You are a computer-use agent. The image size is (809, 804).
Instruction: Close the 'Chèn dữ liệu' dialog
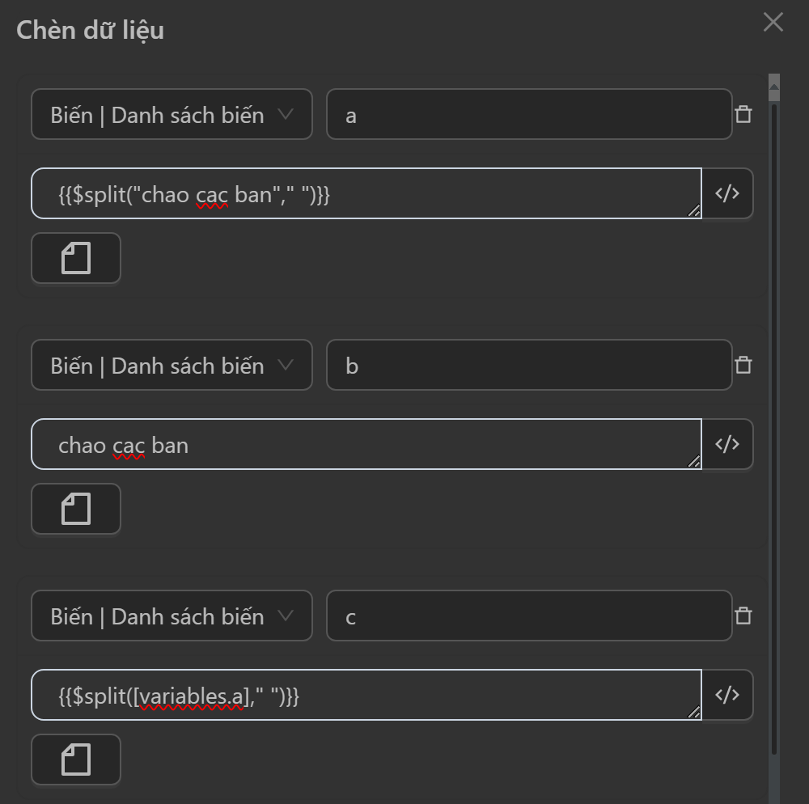[773, 22]
